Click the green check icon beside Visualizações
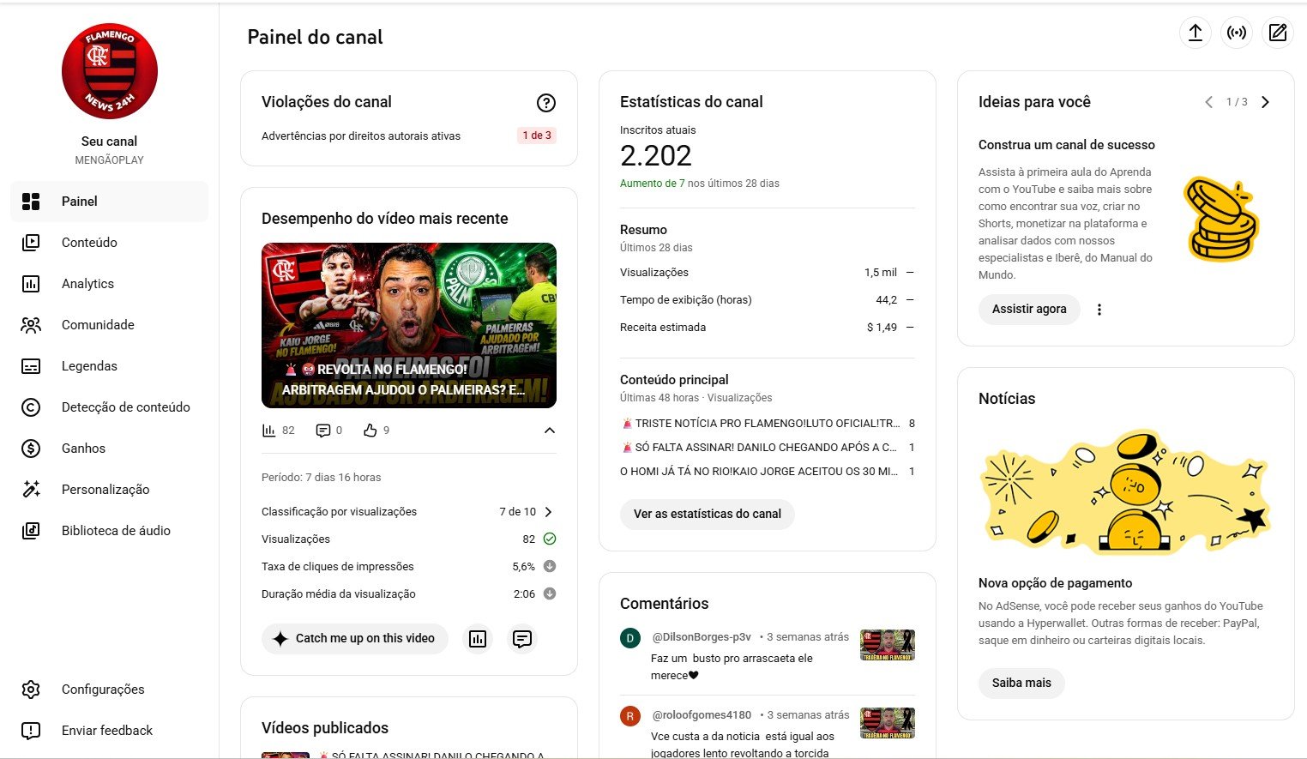Image resolution: width=1307 pixels, height=759 pixels. tap(550, 539)
